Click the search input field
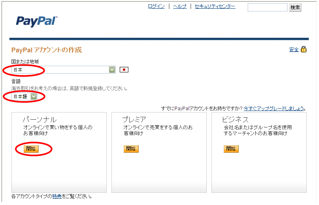Screen dimensions: 319x205 click(x=267, y=7)
